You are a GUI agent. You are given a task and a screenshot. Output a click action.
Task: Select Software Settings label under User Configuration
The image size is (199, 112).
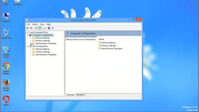pyautogui.click(x=42, y=49)
